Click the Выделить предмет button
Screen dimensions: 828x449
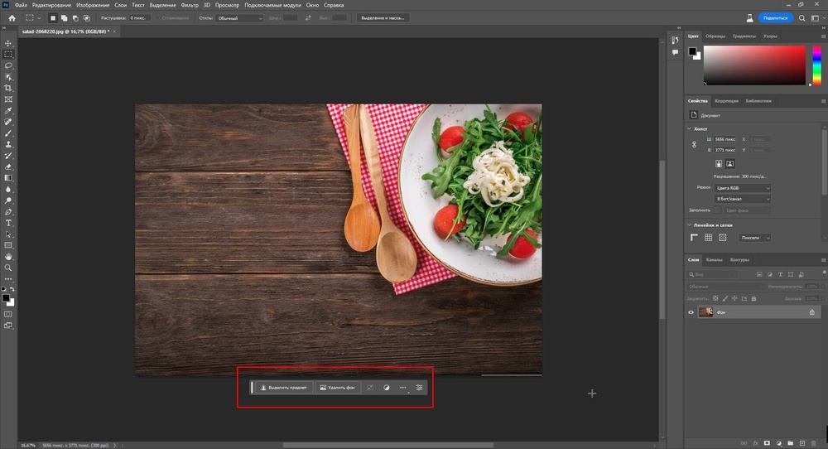284,388
